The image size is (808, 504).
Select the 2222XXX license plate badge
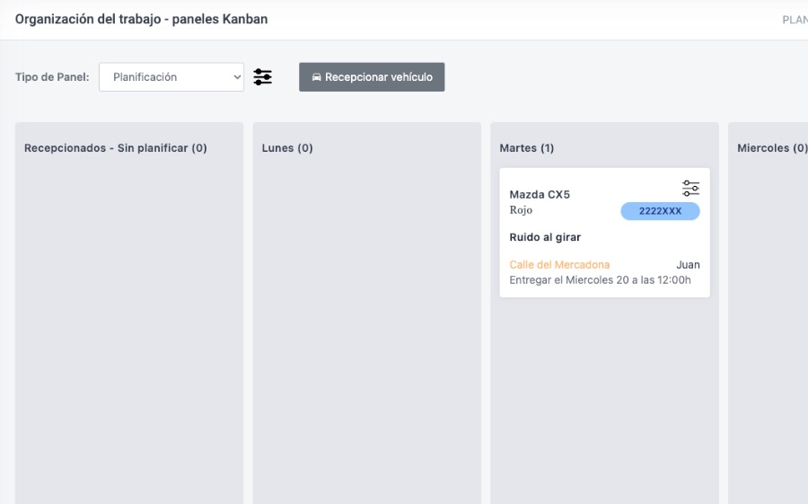tap(660, 211)
